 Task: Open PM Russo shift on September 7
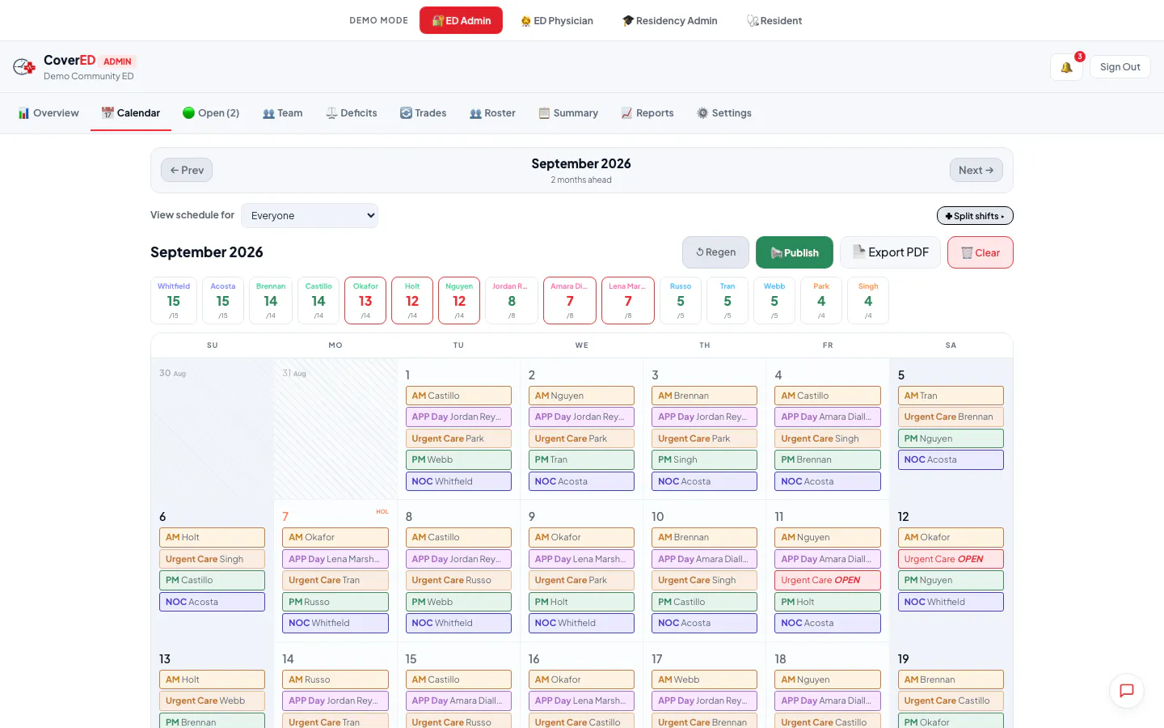tap(335, 602)
